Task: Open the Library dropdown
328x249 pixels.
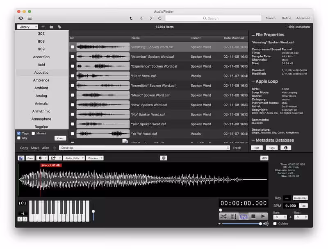Action: pos(27,27)
